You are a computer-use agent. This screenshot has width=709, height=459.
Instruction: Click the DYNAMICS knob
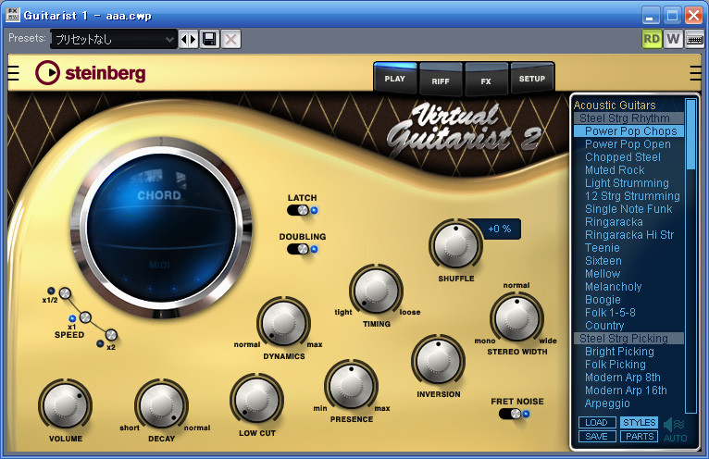tap(283, 322)
